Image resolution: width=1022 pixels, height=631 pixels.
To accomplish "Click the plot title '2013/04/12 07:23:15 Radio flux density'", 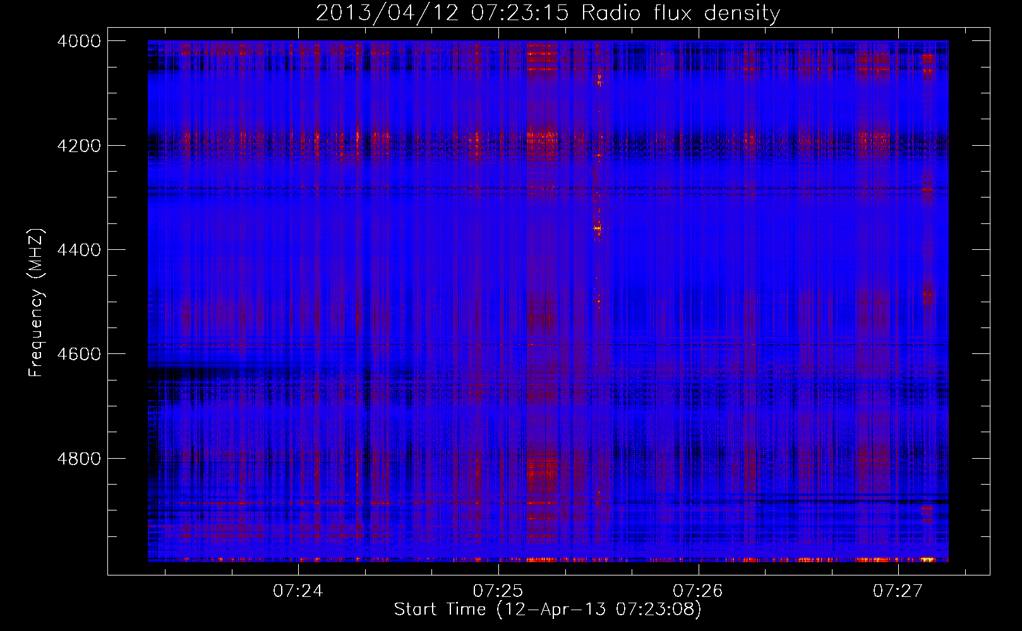I will pyautogui.click(x=548, y=13).
